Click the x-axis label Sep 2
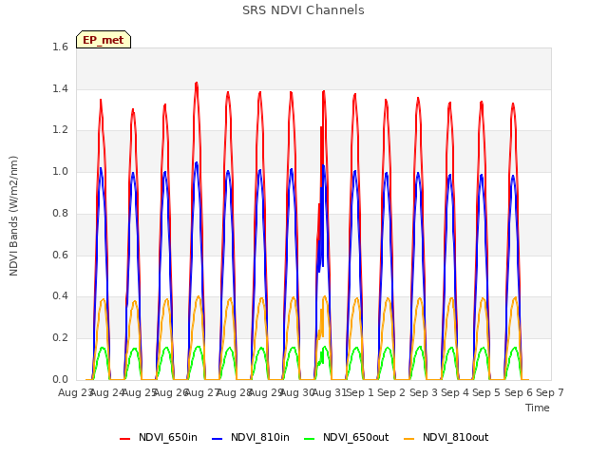 [391, 392]
